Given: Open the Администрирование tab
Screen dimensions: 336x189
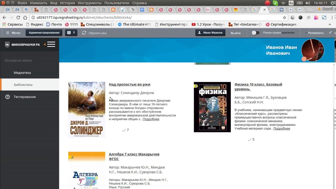Looking at the screenshot, I should pyautogui.click(x=44, y=33).
